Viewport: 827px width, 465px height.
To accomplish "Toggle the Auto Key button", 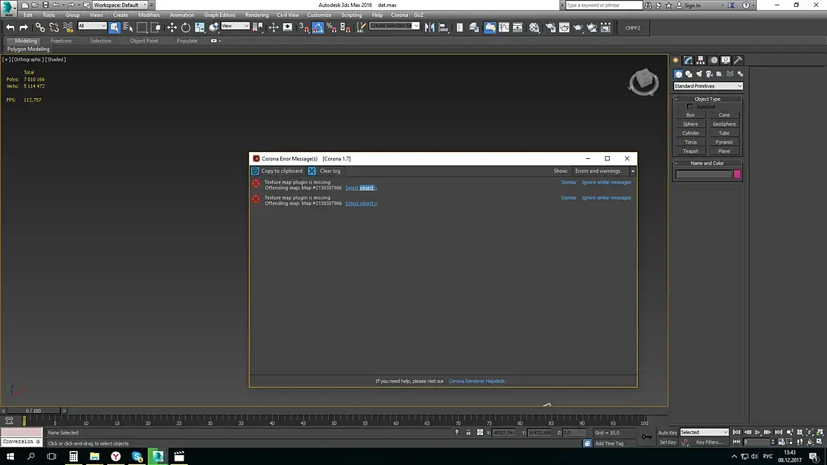I will tap(667, 432).
